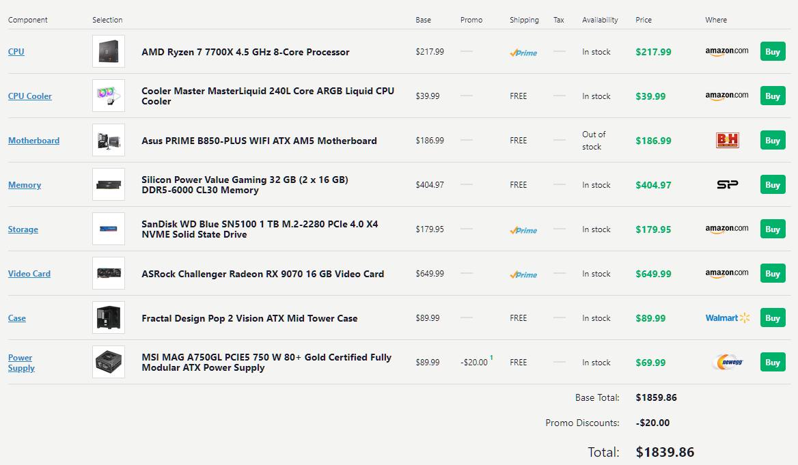
Task: Click the Cooler Master liquid cooler thumbnail
Action: [x=109, y=96]
